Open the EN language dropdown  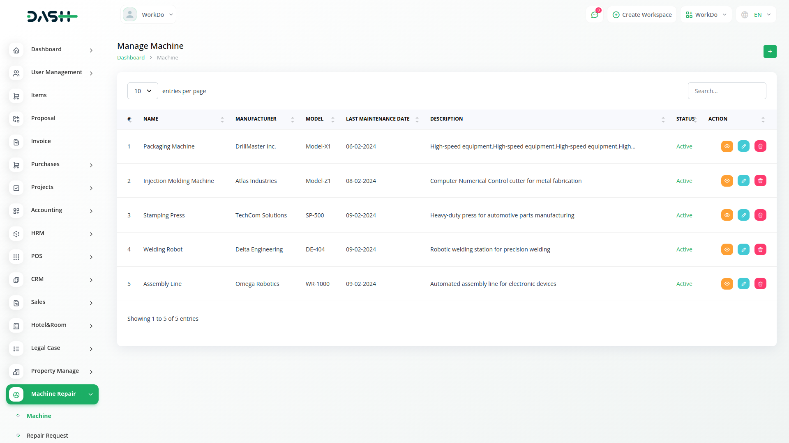click(756, 15)
